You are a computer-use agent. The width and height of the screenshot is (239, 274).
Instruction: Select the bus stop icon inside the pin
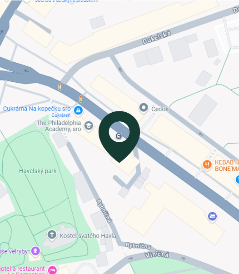click(x=119, y=136)
